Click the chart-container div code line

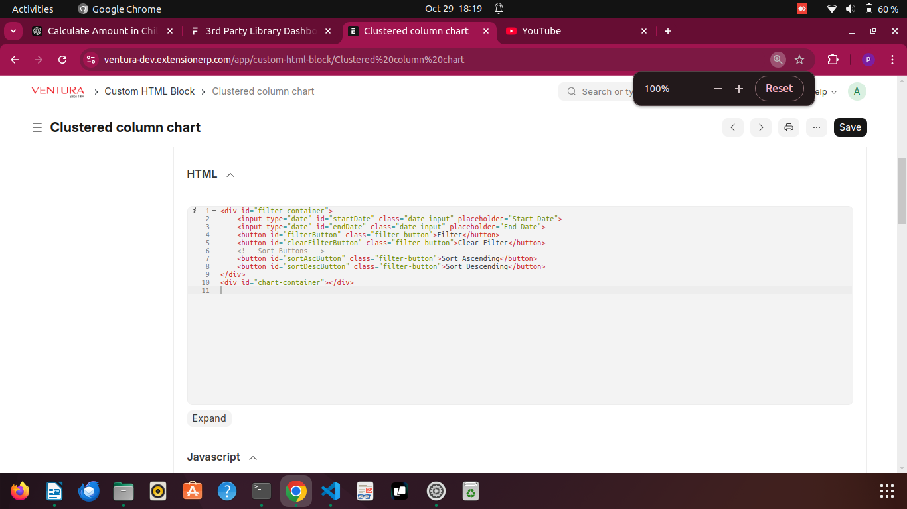(287, 282)
